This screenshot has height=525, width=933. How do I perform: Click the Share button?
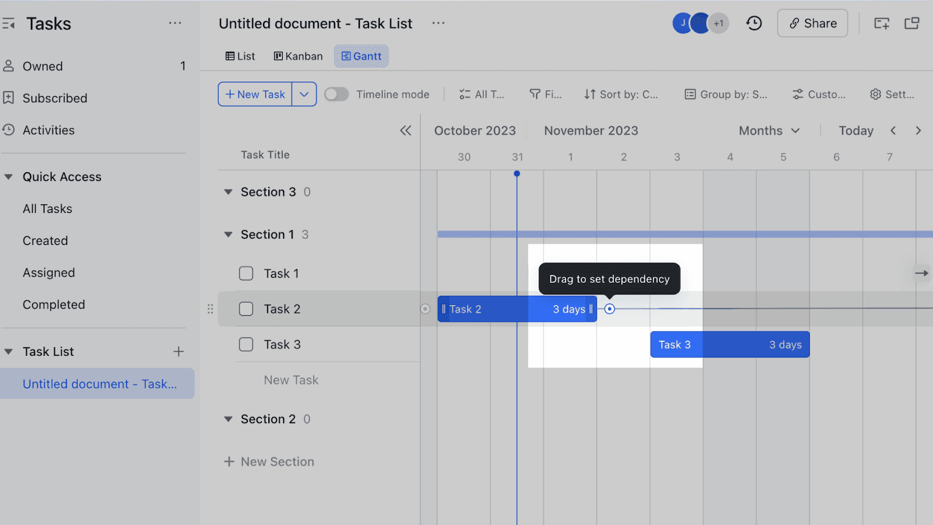[812, 23]
